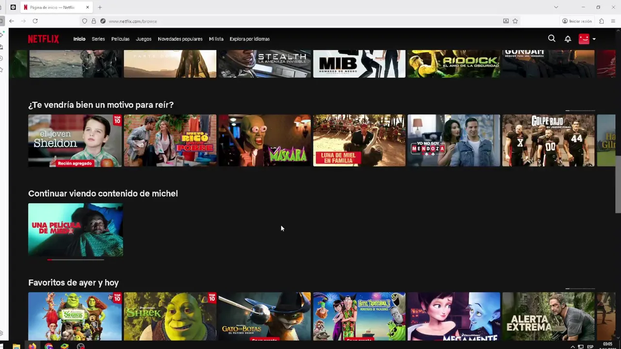
Task: Open Gato con Botas thumbnail
Action: coord(264,316)
